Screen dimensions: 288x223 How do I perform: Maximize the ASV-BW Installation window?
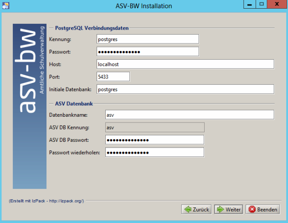point(262,5)
